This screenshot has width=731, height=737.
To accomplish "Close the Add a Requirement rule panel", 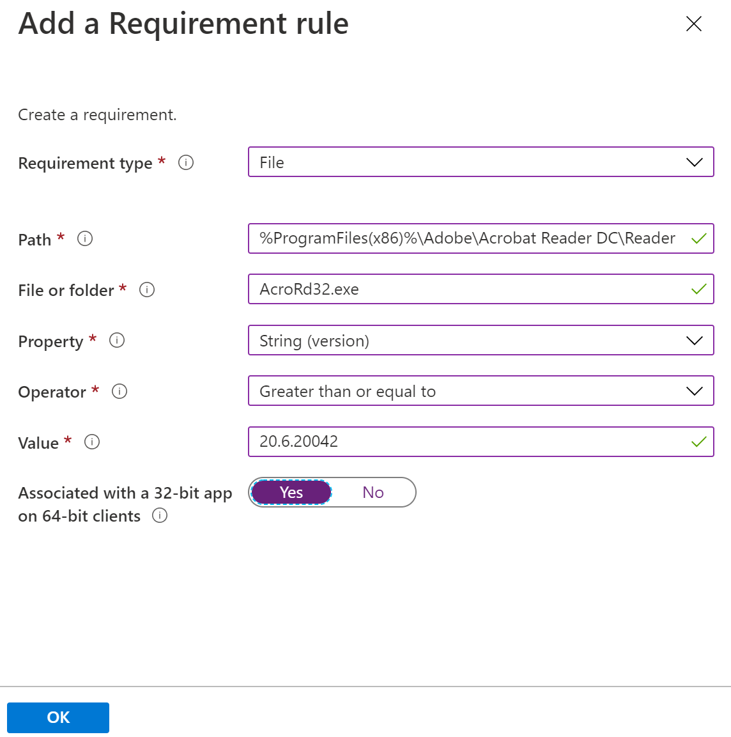I will 693,24.
